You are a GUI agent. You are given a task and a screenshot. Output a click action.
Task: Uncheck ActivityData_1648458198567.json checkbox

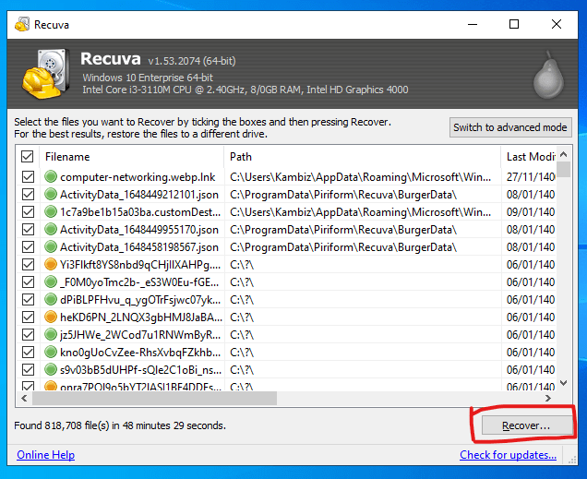tap(28, 247)
